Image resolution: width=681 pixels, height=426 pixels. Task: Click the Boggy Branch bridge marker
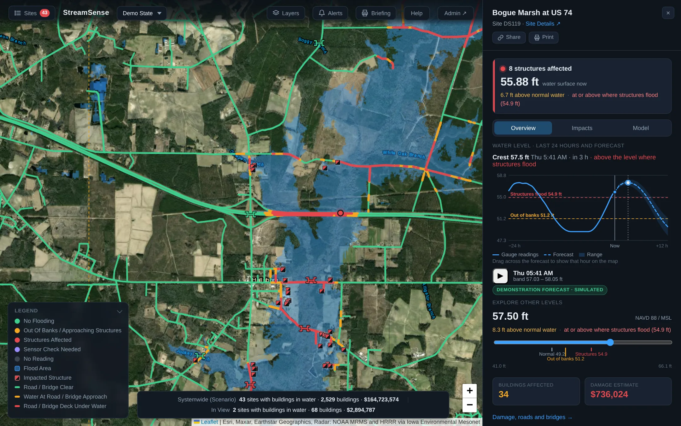pyautogui.click(x=319, y=43)
